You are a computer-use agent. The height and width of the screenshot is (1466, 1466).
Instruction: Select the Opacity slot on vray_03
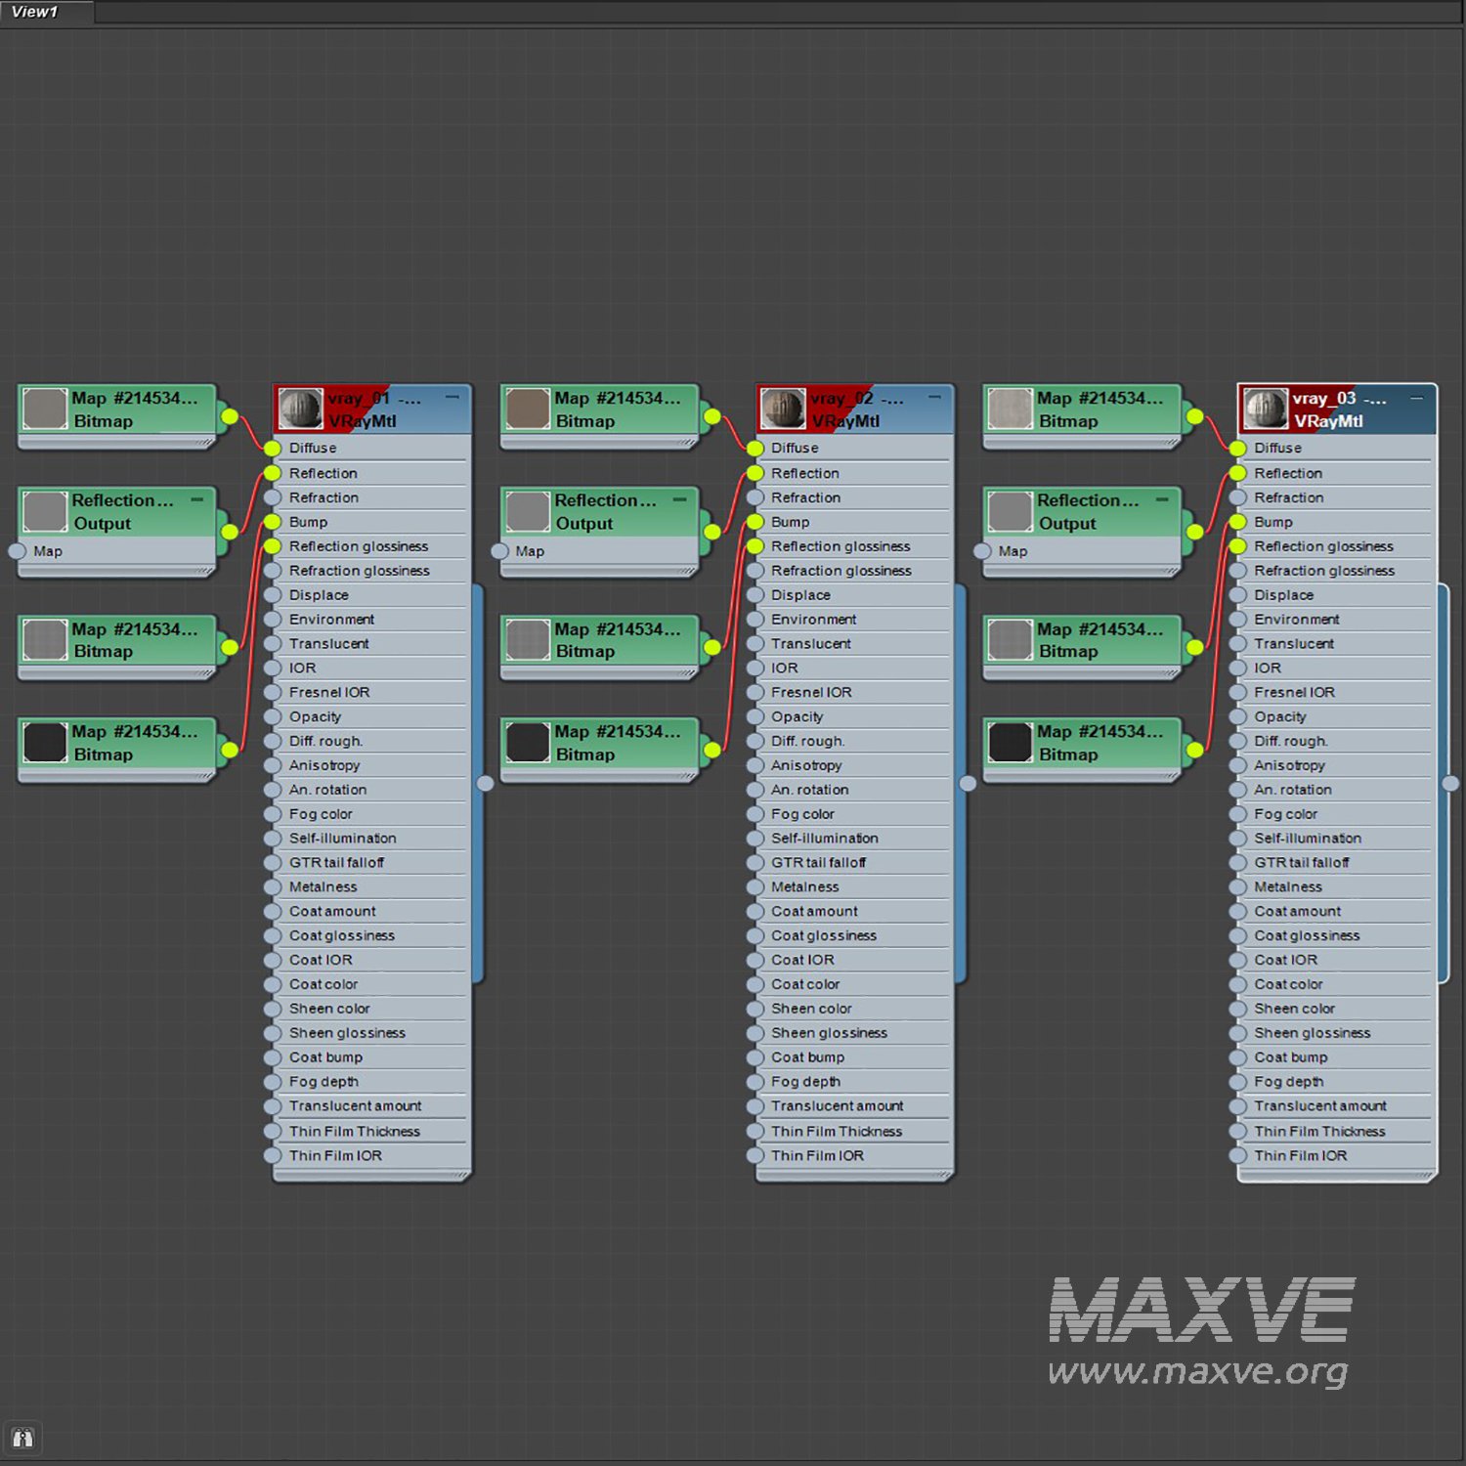tap(1279, 716)
